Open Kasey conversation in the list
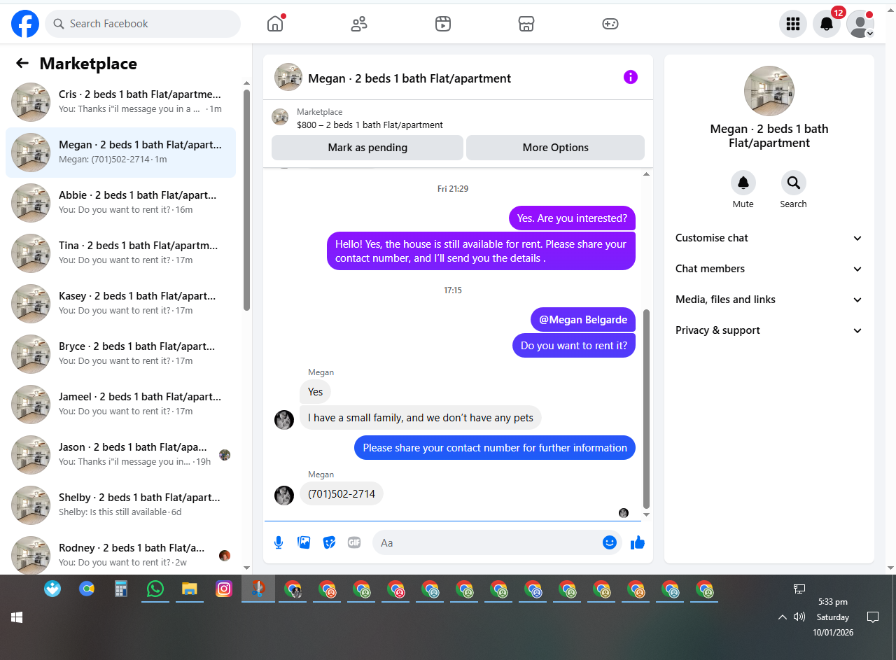Screen dimensions: 896x660 120,304
